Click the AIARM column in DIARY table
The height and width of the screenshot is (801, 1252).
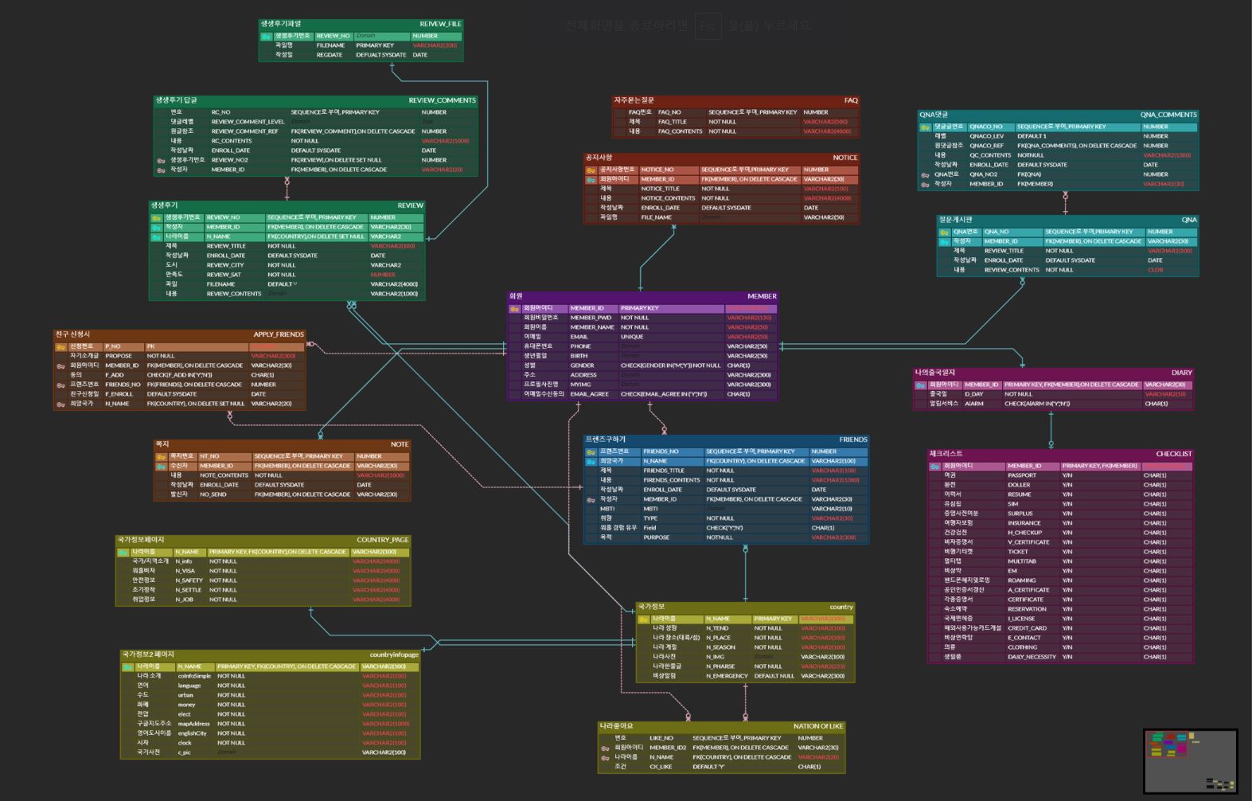973,404
